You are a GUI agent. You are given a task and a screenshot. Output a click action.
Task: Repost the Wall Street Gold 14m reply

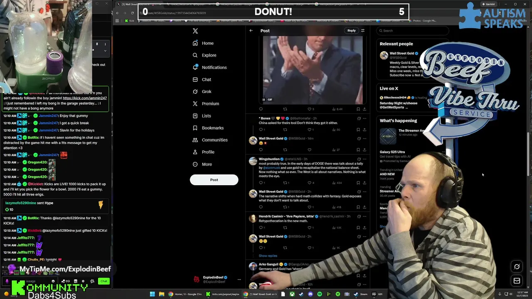click(x=285, y=150)
